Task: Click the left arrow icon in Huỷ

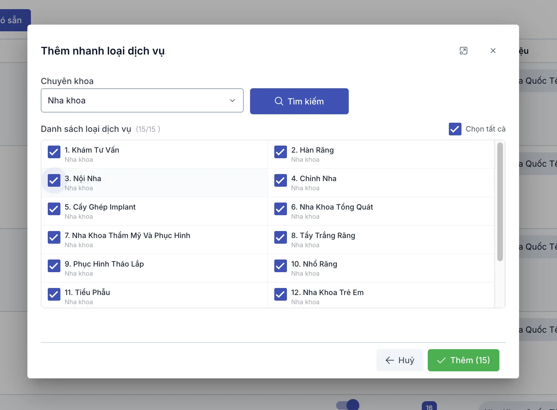Action: tap(390, 360)
